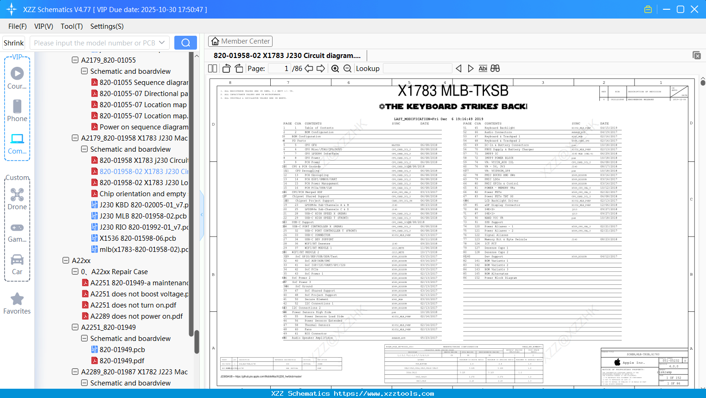Open A2251 does not turn on.pdf
Image resolution: width=706 pixels, height=398 pixels.
coord(129,305)
